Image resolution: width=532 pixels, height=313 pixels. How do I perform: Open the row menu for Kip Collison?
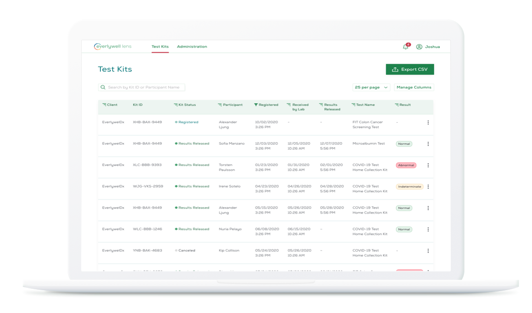pos(428,250)
